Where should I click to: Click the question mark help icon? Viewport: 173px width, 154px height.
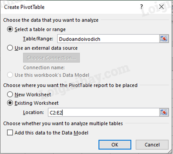[141, 7]
